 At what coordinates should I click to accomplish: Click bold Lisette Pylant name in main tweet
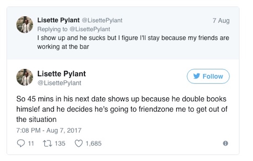(62, 74)
